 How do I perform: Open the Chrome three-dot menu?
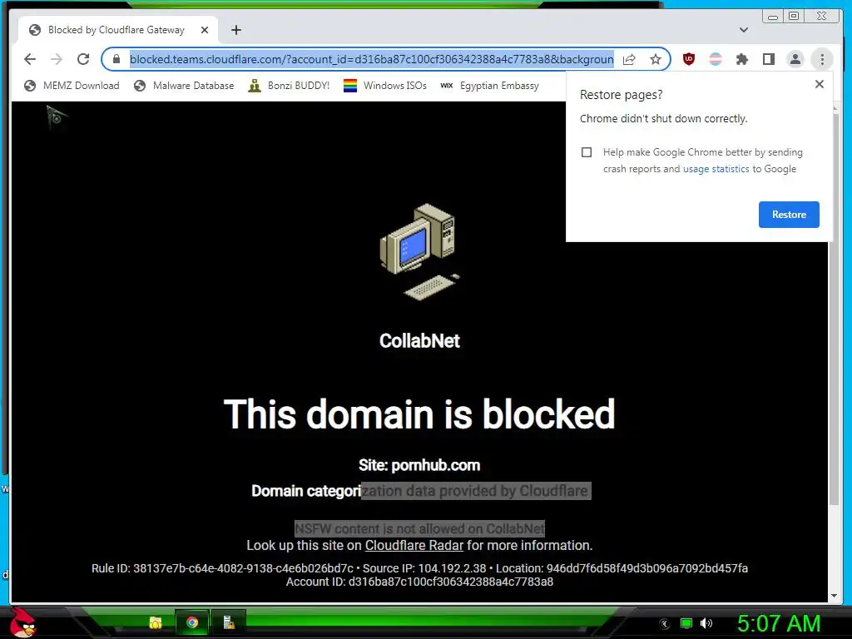point(822,59)
